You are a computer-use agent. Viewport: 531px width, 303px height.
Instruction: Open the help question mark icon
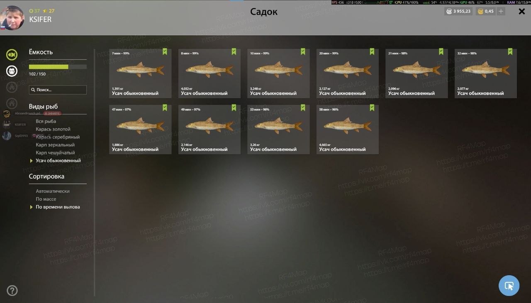coord(12,291)
